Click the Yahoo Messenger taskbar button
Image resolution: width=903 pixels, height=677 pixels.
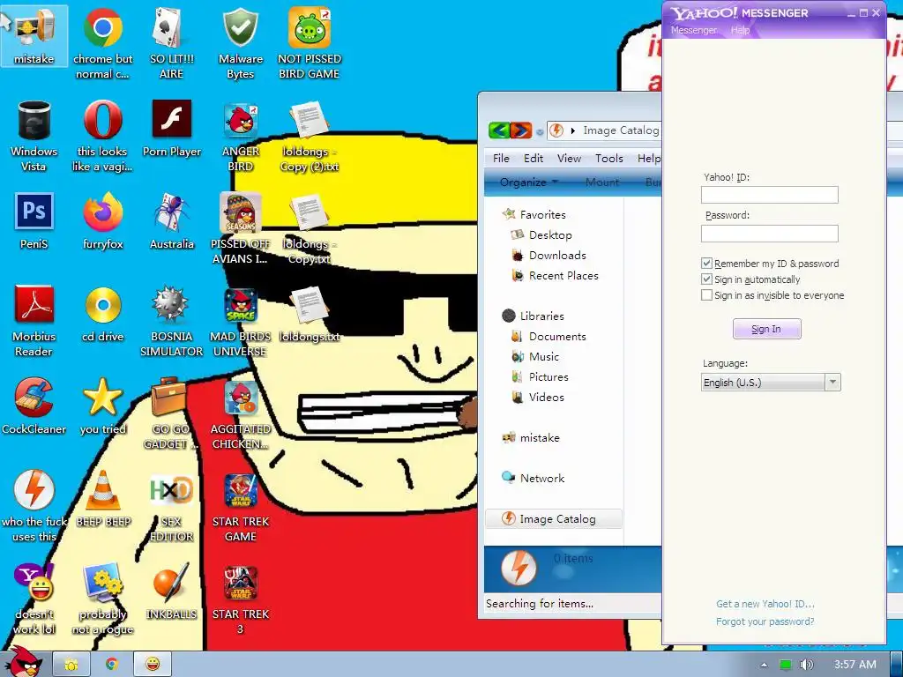153,665
